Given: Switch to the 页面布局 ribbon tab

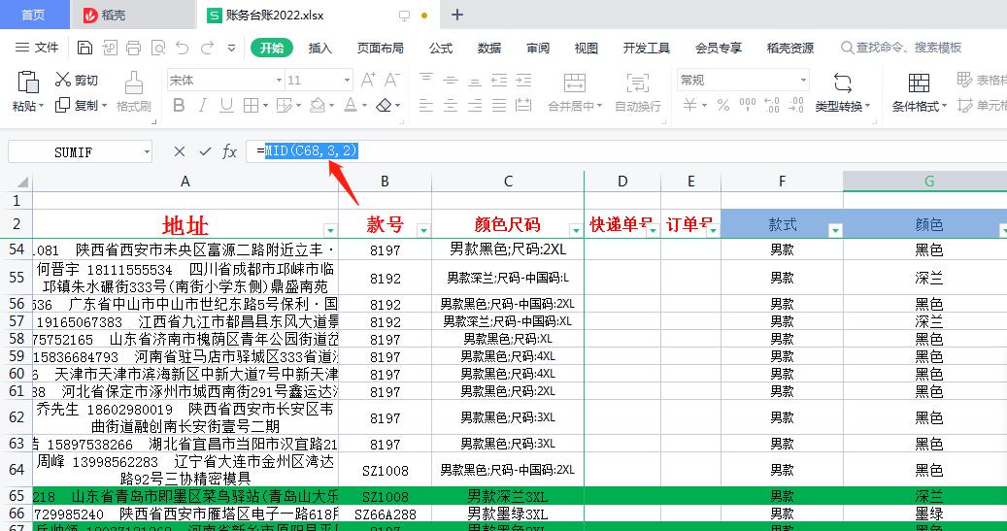Looking at the screenshot, I should (x=381, y=49).
